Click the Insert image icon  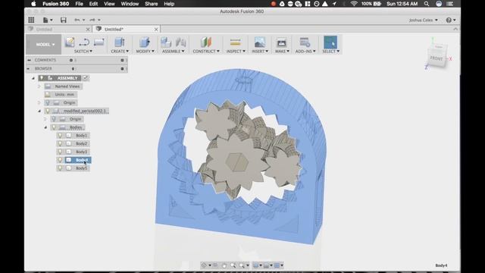click(x=260, y=42)
